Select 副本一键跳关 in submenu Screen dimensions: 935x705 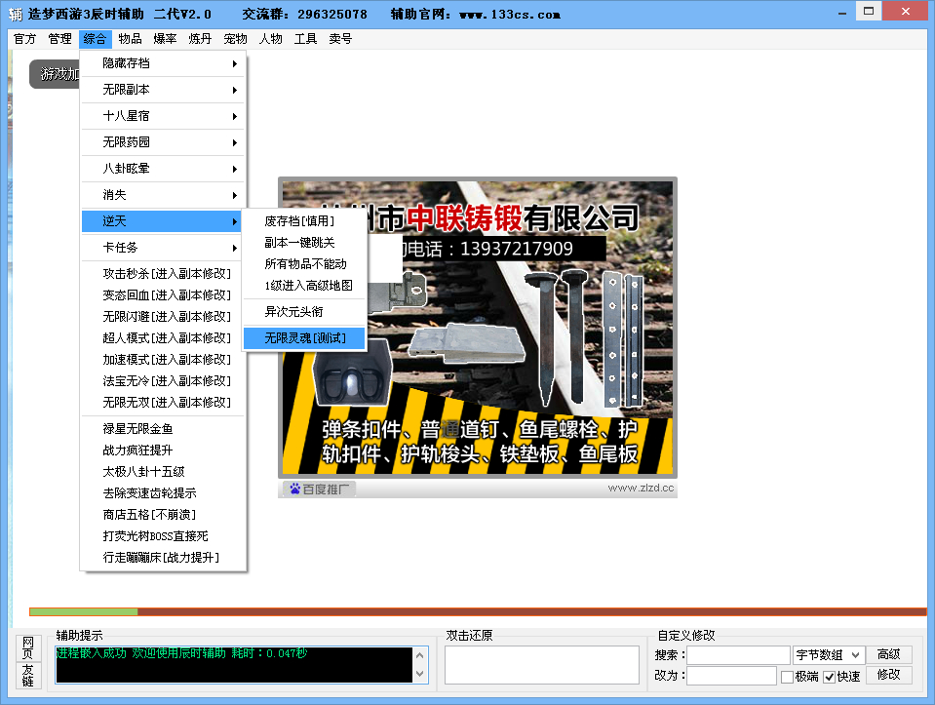click(x=304, y=243)
